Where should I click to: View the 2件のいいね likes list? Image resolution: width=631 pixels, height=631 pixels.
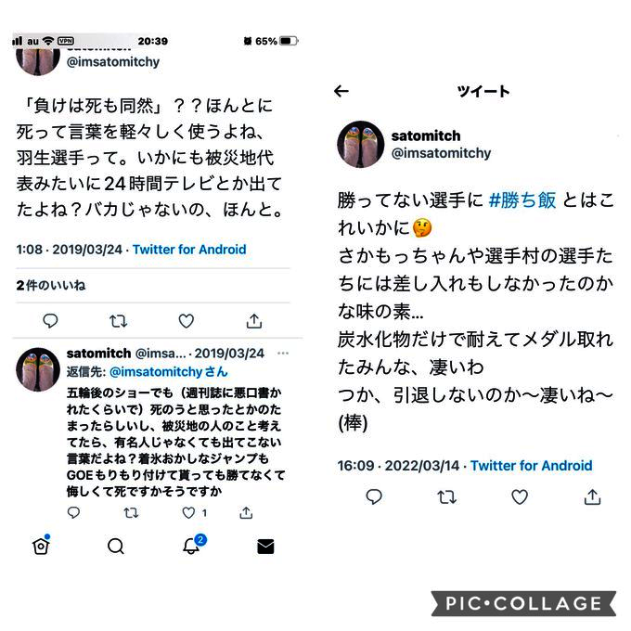click(51, 285)
